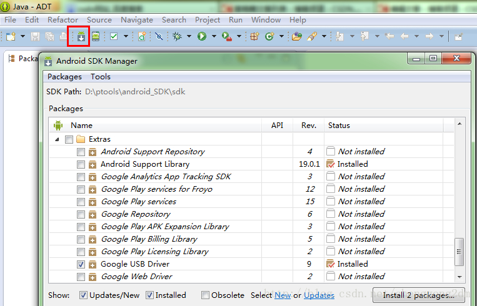Click the Android robot header icon

[58, 125]
